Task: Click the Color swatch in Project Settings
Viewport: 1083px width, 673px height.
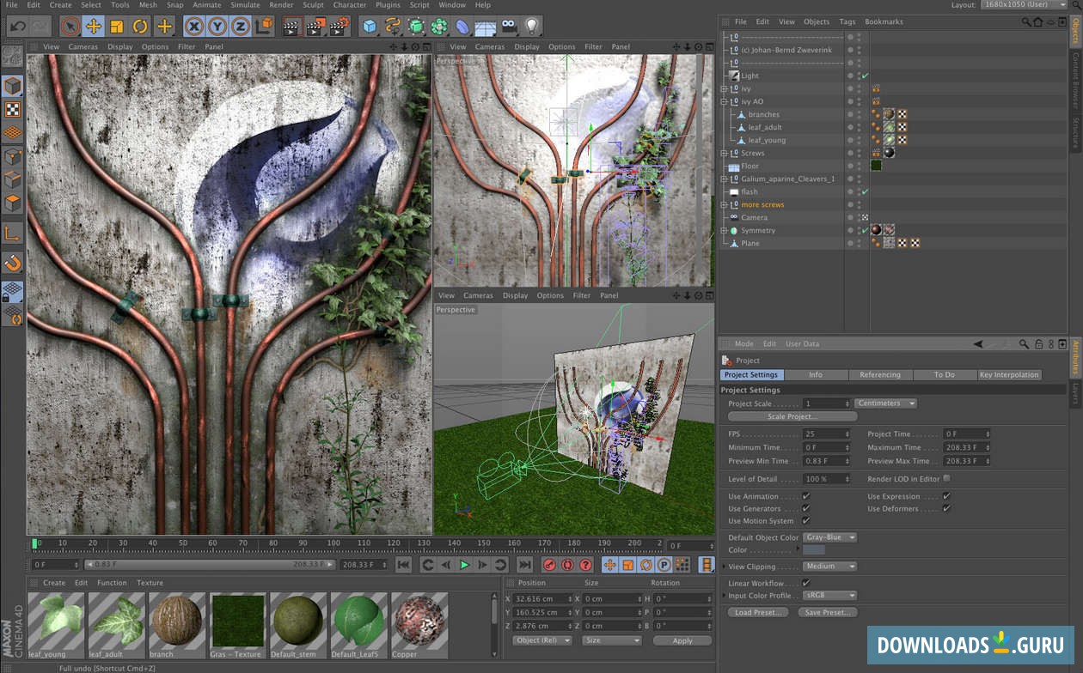Action: [813, 550]
